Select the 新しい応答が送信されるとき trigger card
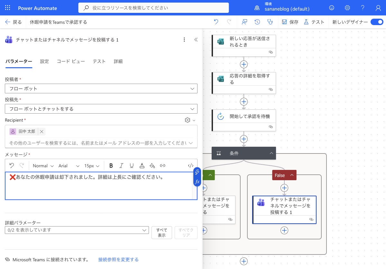 coord(244,46)
